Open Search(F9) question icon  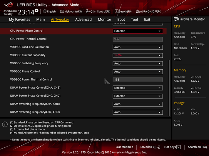tap(116, 11)
